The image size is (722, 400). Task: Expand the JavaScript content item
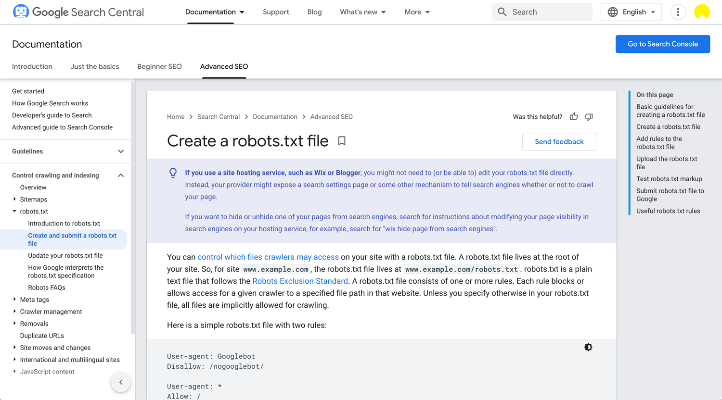(14, 372)
